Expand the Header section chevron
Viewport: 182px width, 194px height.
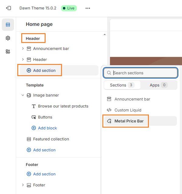point(23,59)
